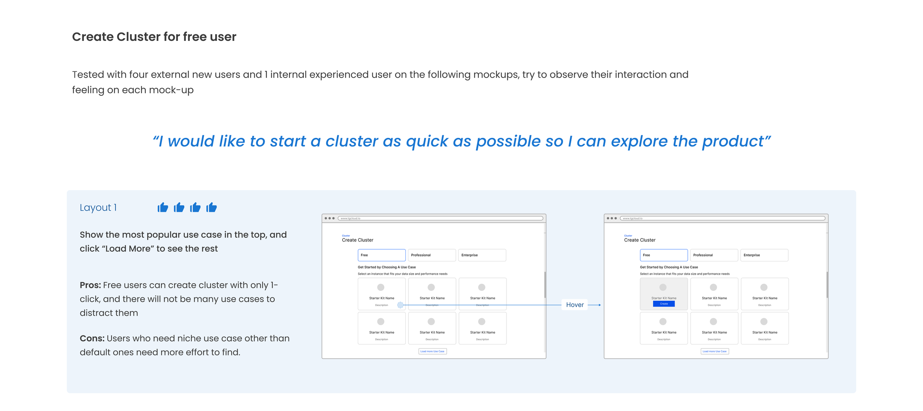This screenshot has height=411, width=923.
Task: Click the URL address bar in right mockup
Action: click(x=722, y=218)
